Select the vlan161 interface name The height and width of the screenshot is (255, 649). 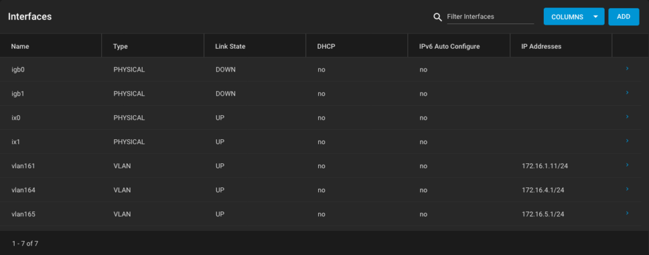tap(23, 166)
